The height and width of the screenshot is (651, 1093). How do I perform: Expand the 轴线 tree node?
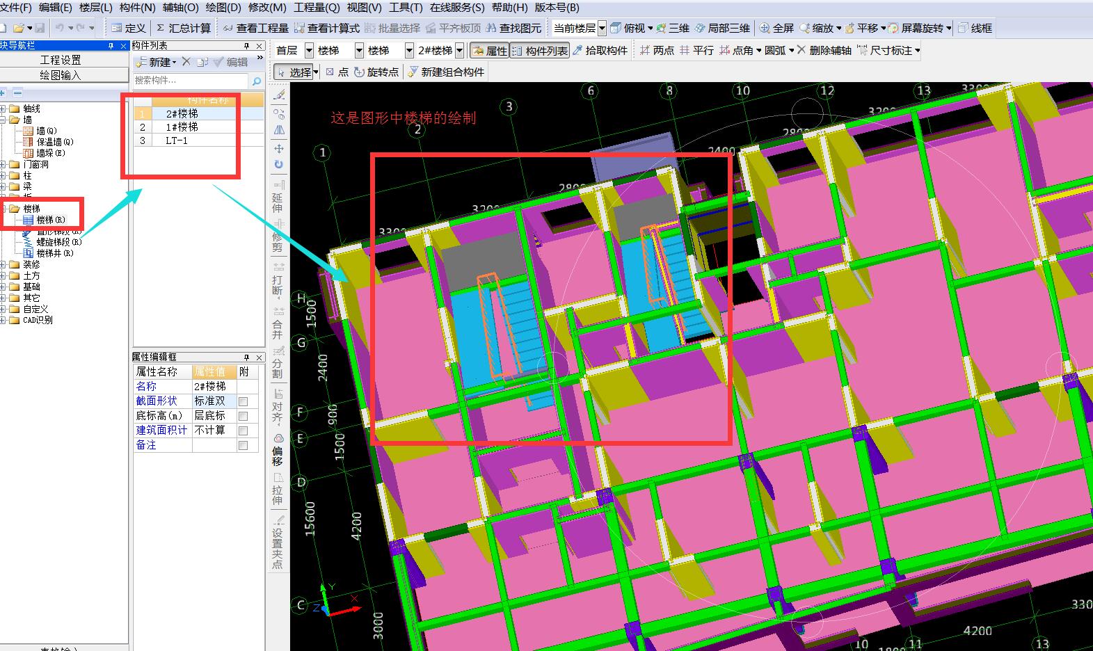(3, 108)
